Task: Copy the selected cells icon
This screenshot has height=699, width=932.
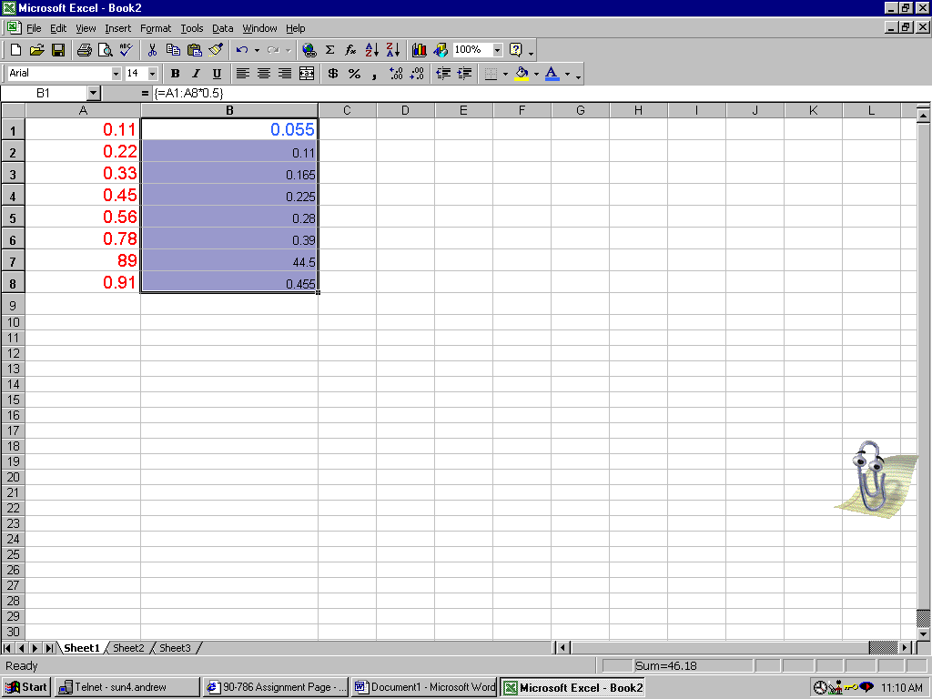Action: point(173,50)
